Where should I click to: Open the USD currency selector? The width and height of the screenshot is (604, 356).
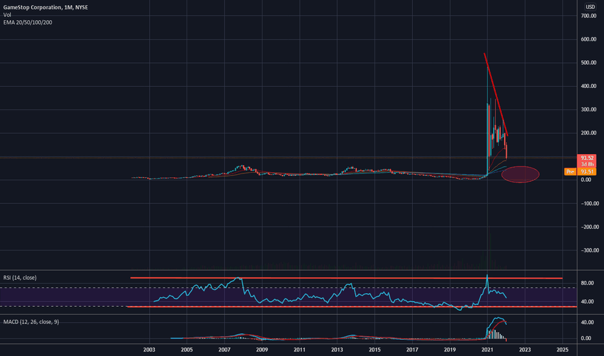tap(590, 7)
